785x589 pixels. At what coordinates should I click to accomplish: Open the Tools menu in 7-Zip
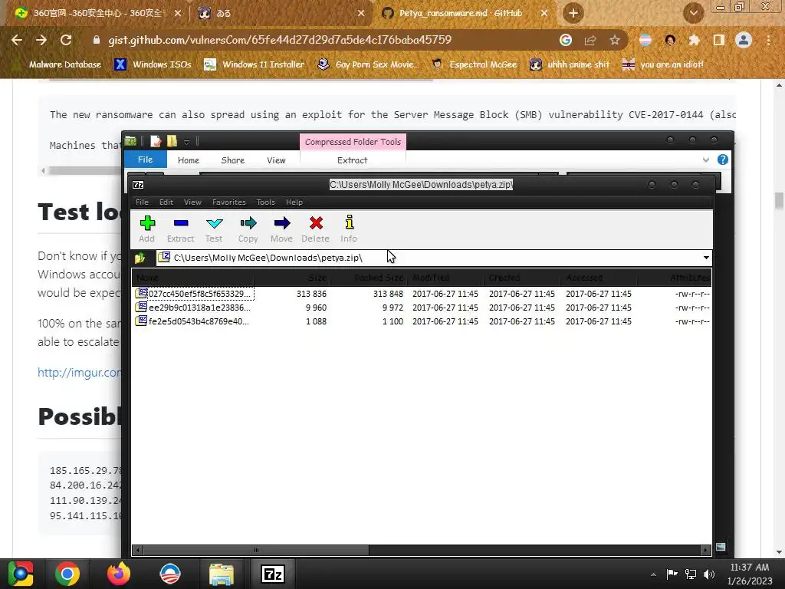click(266, 202)
